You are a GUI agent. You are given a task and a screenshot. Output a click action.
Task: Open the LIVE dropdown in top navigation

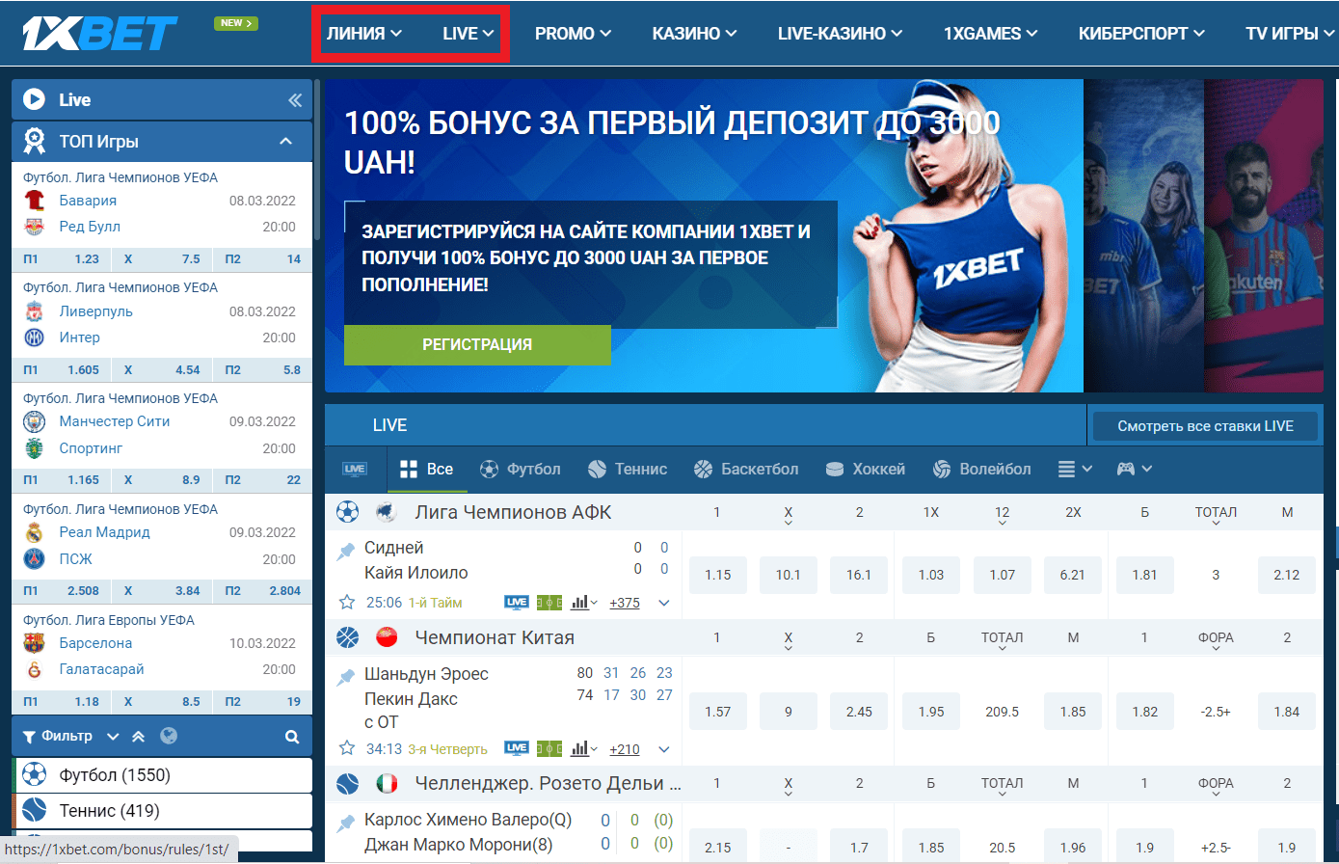pyautogui.click(x=469, y=34)
